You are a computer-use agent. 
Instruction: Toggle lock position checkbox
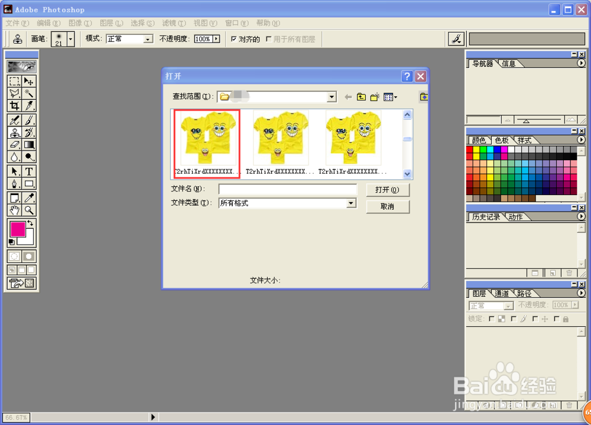tap(535, 319)
